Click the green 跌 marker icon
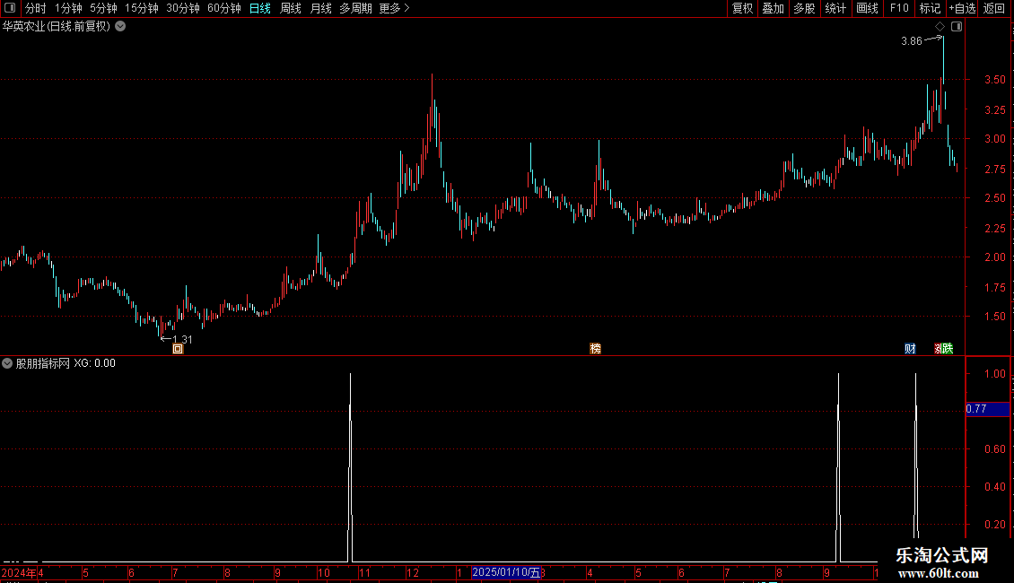This screenshot has height=583, width=1014. pos(948,349)
